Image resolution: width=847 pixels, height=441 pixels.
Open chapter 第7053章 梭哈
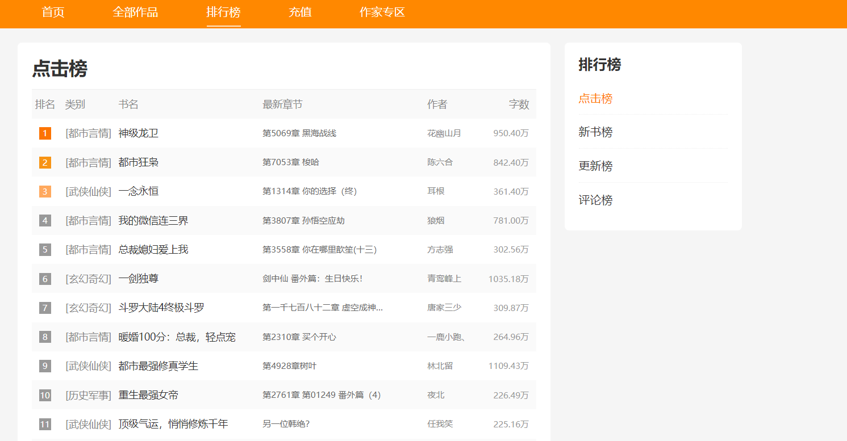coord(291,162)
